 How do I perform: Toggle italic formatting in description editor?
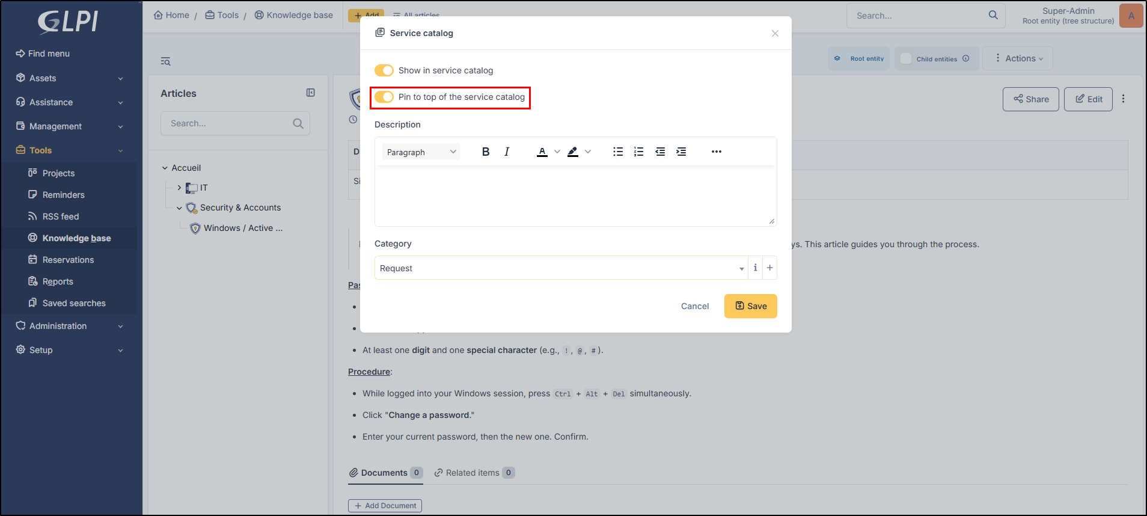pyautogui.click(x=507, y=152)
